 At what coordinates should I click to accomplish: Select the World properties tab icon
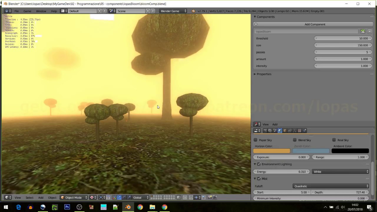[280, 131]
